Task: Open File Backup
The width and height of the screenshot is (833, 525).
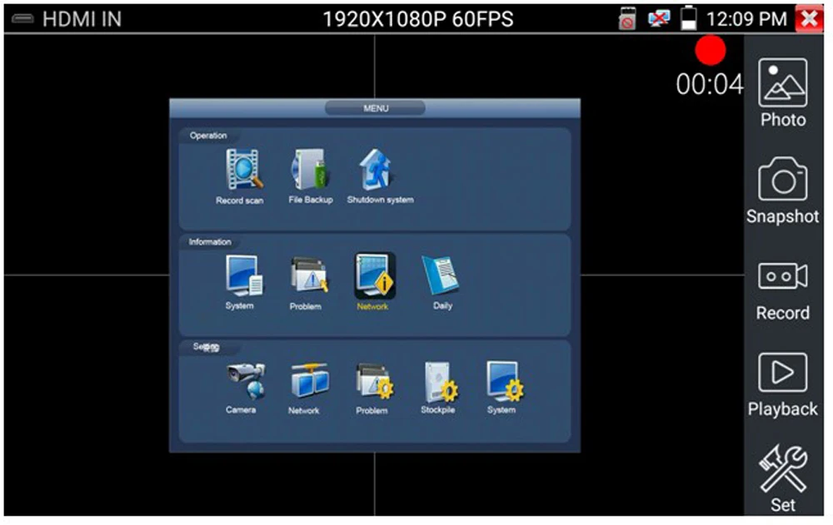Action: point(310,170)
